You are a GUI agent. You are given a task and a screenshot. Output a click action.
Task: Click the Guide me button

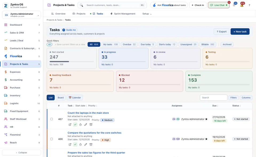tap(69, 30)
